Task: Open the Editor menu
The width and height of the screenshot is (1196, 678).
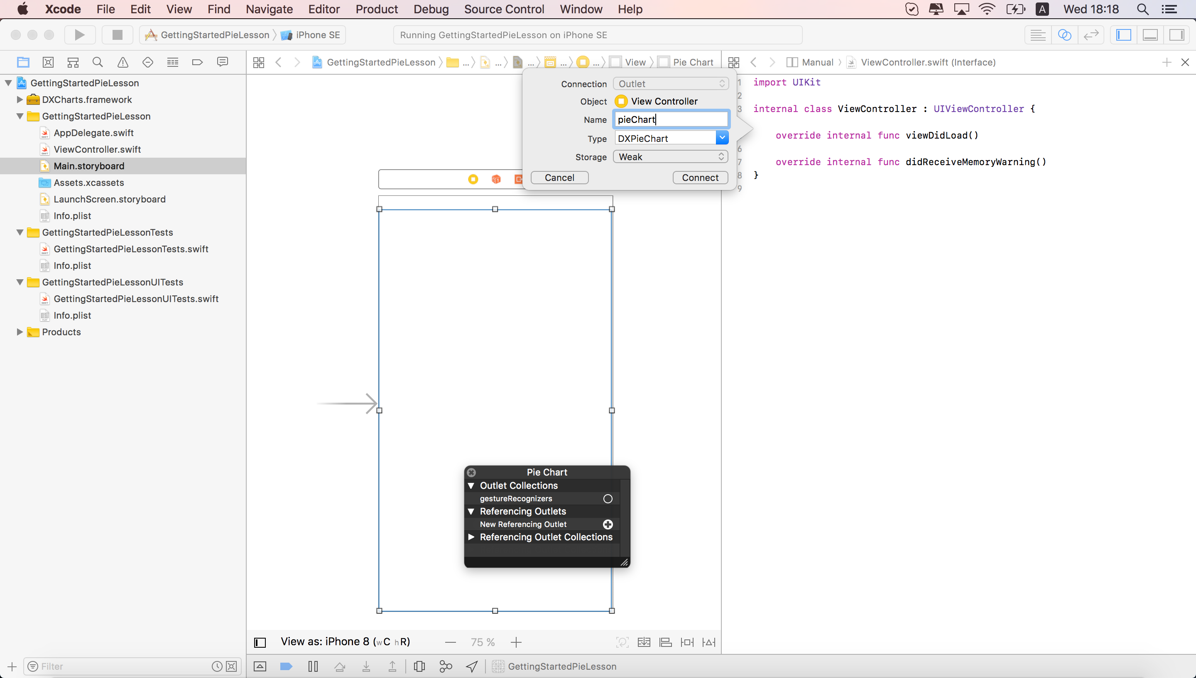Action: tap(324, 9)
